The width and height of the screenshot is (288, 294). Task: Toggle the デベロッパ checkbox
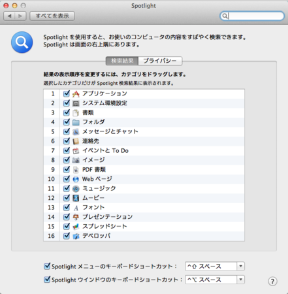tap(67, 236)
